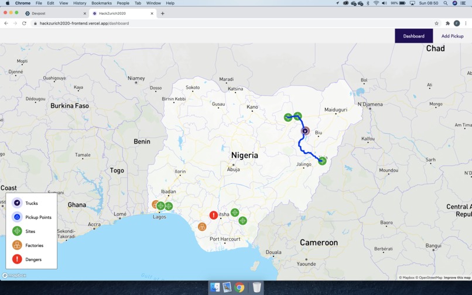The width and height of the screenshot is (472, 295).
Task: Click the Mapbox logo on the map
Action: [x=14, y=275]
